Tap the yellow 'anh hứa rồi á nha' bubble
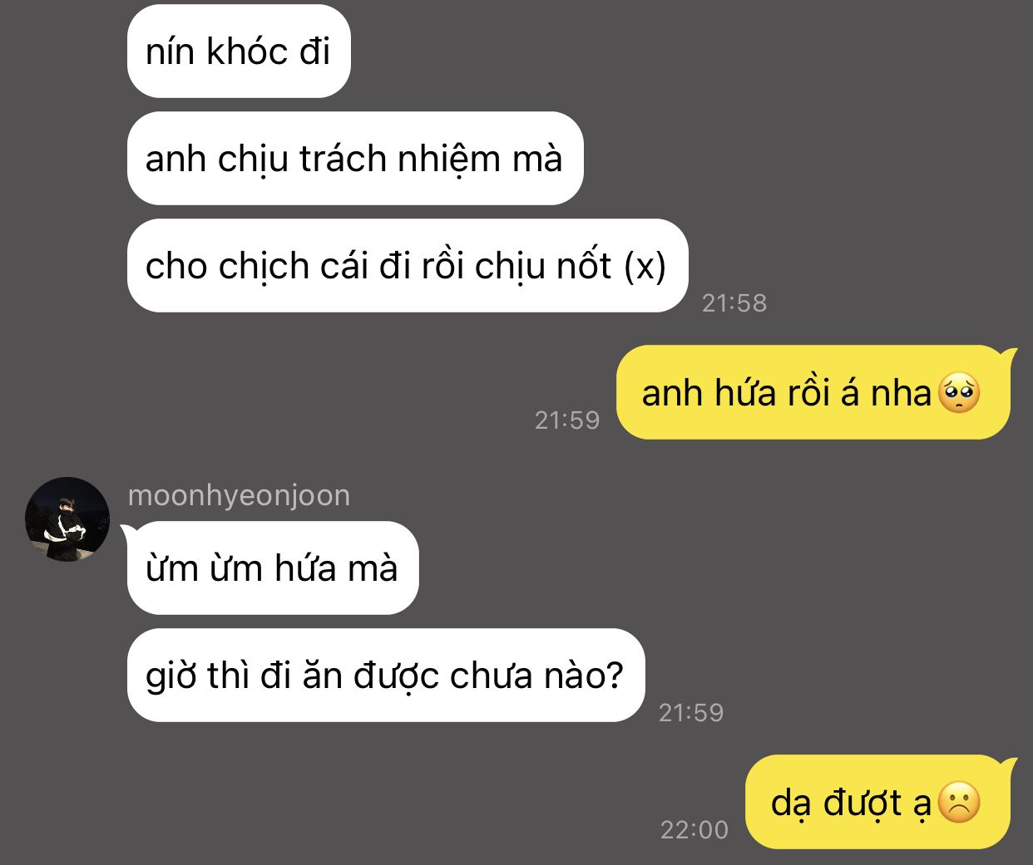 point(813,392)
